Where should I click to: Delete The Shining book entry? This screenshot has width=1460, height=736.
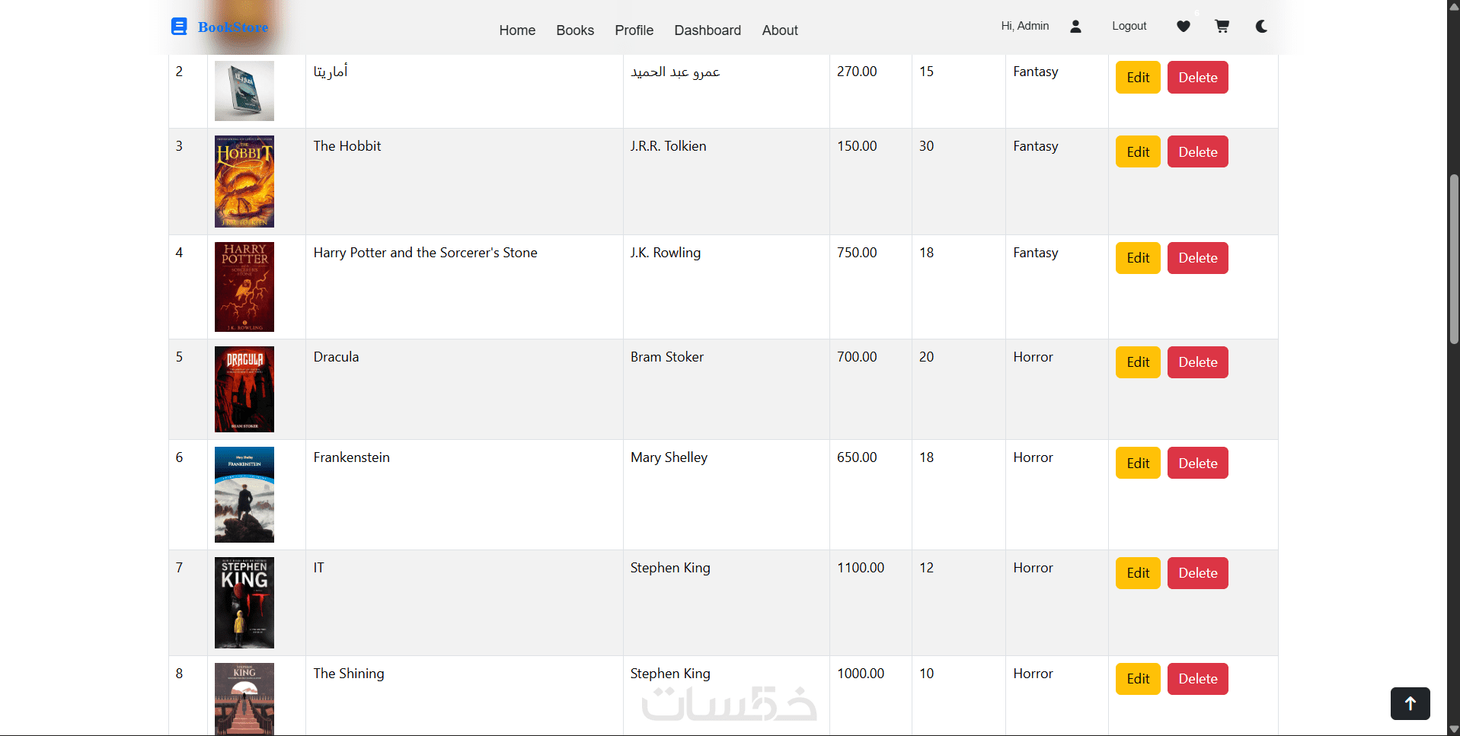tap(1197, 679)
